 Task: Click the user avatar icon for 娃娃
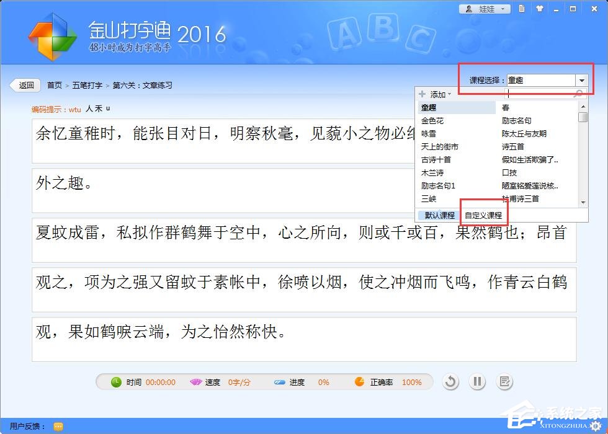click(x=468, y=9)
